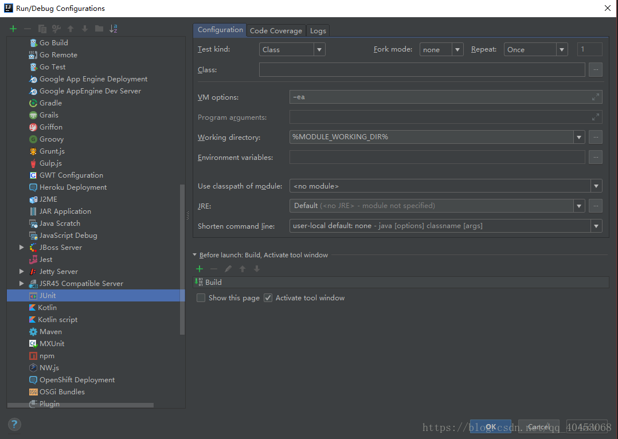Select Heroku Deployment configuration type
The width and height of the screenshot is (618, 439).
(x=73, y=187)
